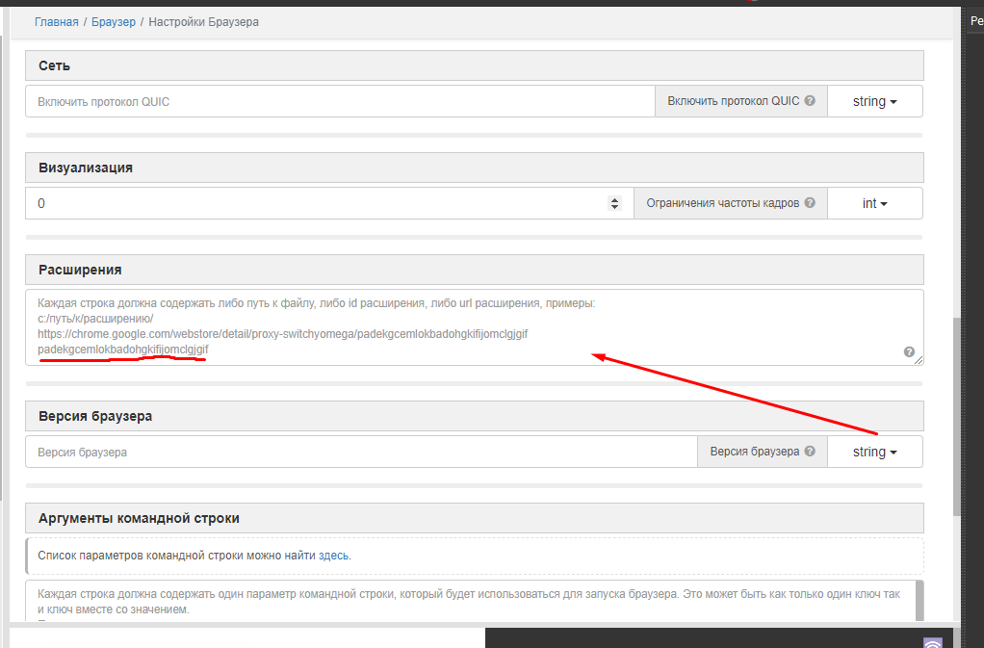Viewport: 984px width, 648px height.
Task: Click help icon next to Версия браузера label
Action: point(810,452)
